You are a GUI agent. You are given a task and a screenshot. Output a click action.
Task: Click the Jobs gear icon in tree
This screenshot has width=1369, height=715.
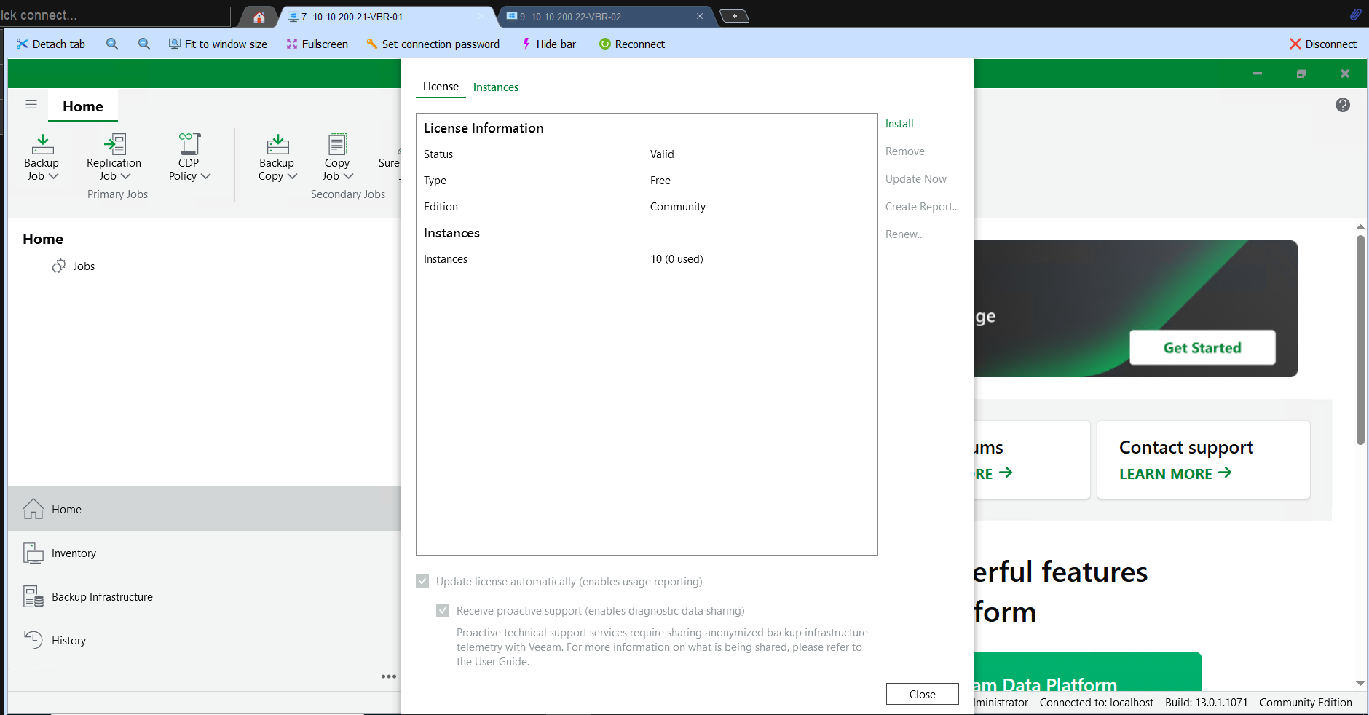click(x=59, y=266)
